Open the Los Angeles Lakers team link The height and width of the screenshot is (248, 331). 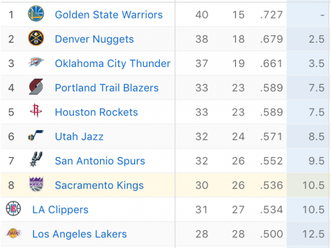point(79,234)
